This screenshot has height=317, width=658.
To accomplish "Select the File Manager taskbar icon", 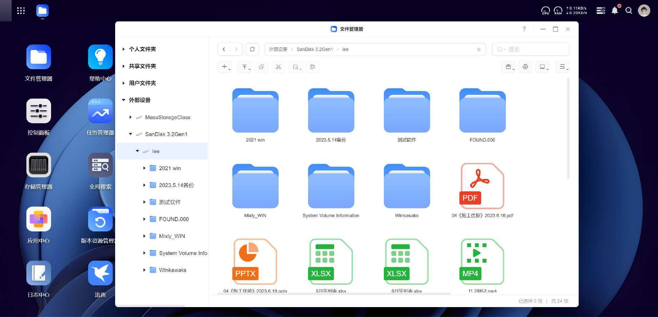I will pos(42,11).
